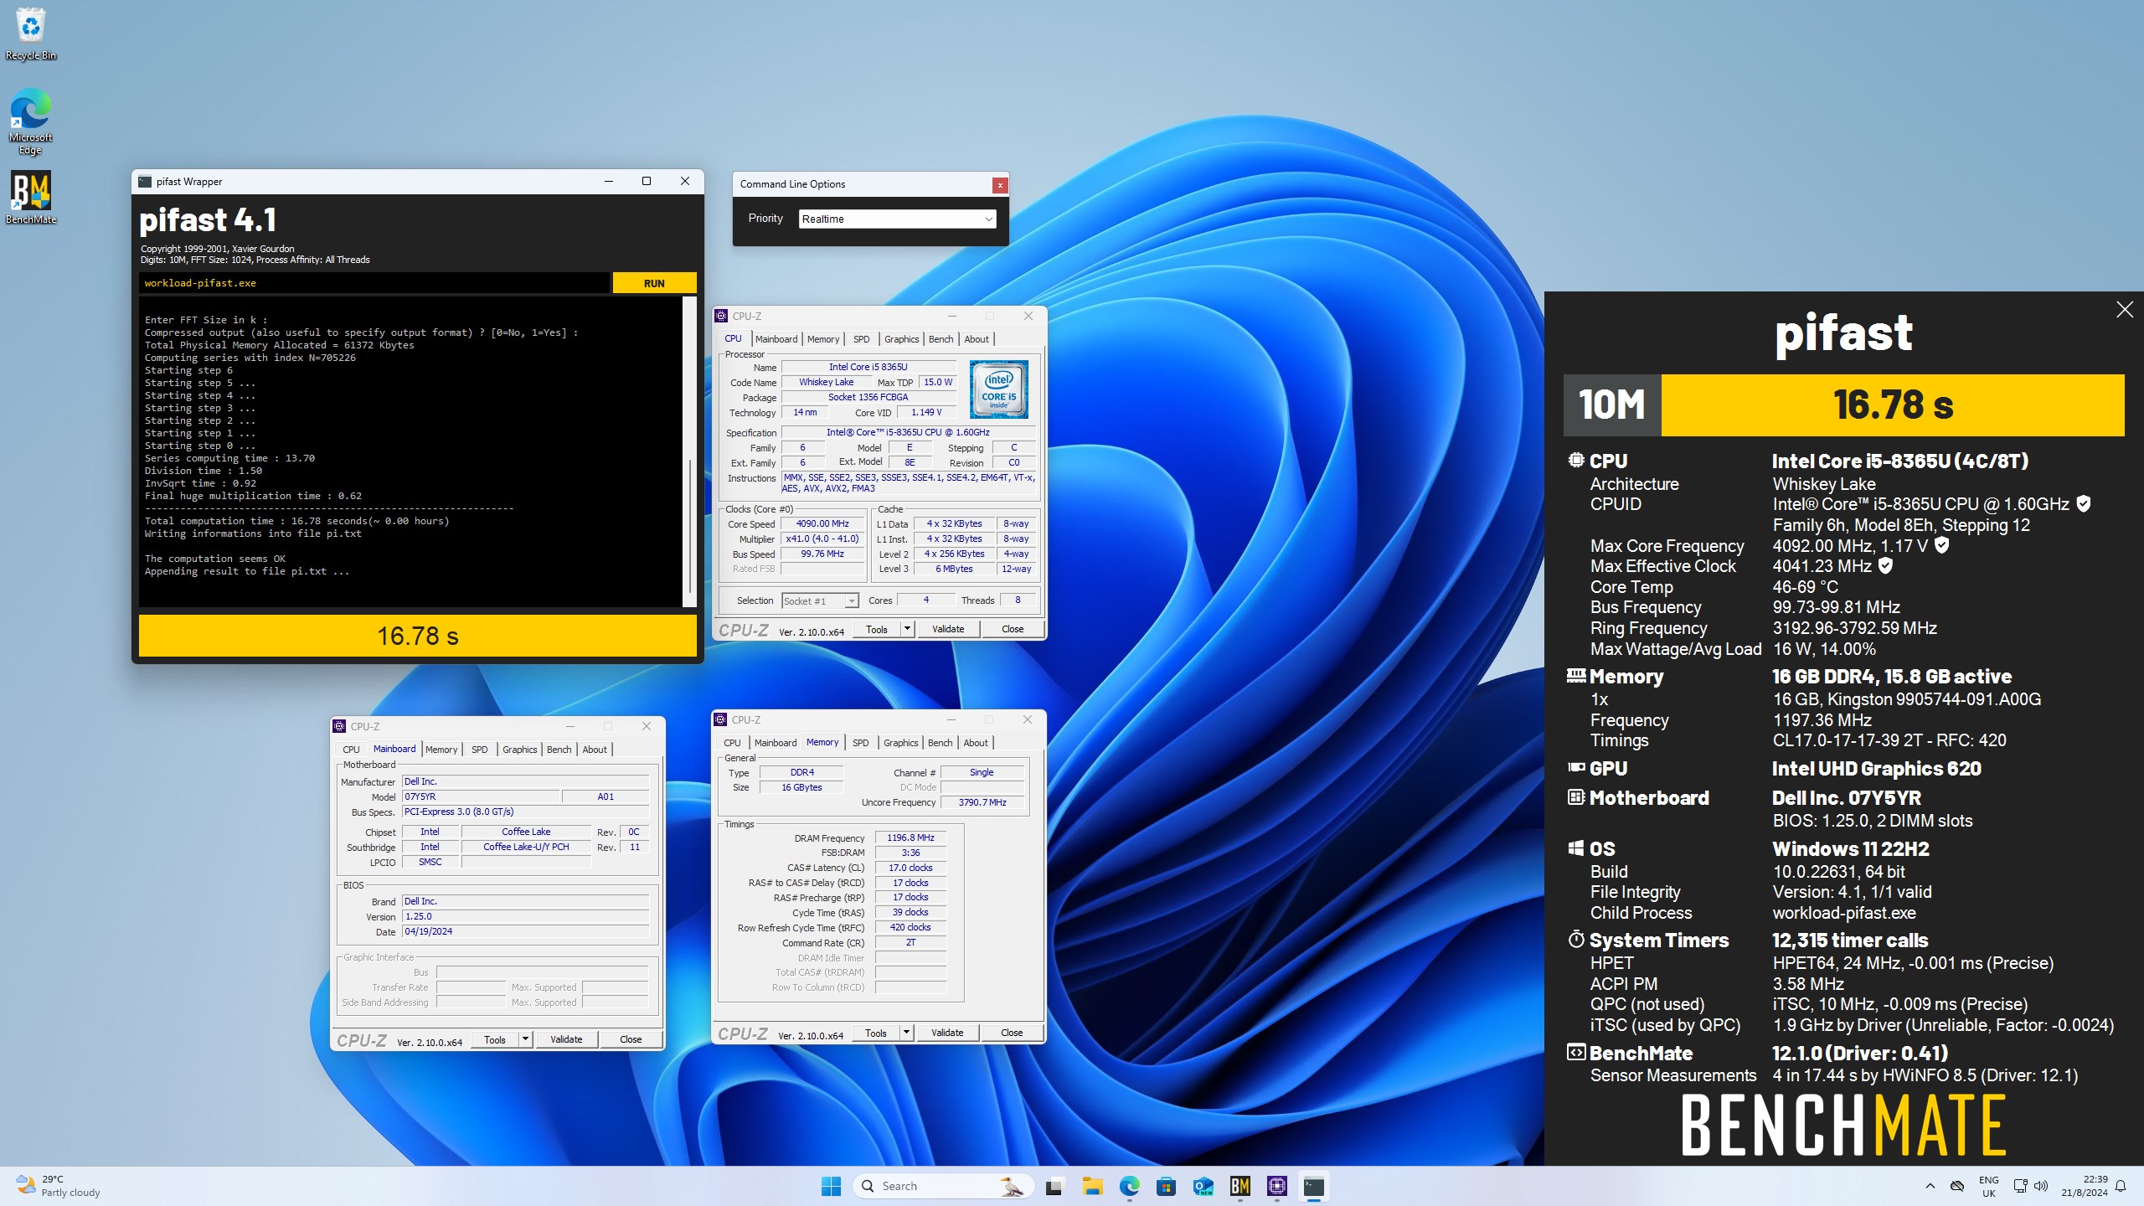Click the BIOS Version value 1.25.0

tap(524, 916)
